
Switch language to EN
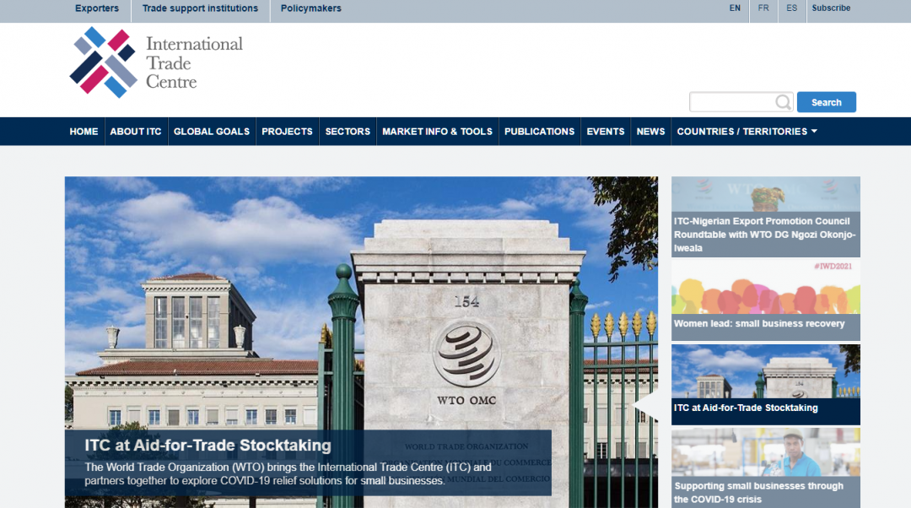pyautogui.click(x=735, y=8)
